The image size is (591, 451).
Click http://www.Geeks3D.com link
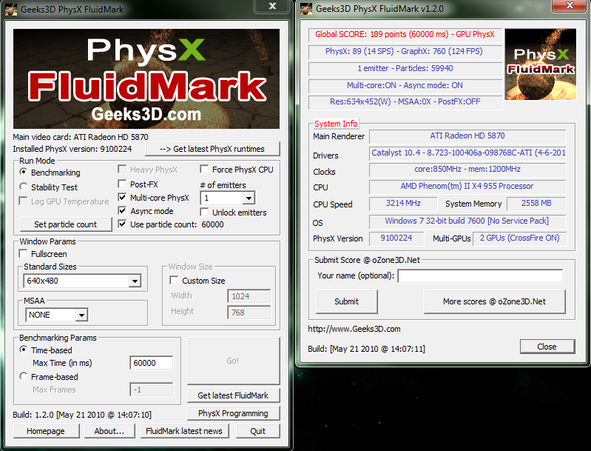tap(354, 329)
